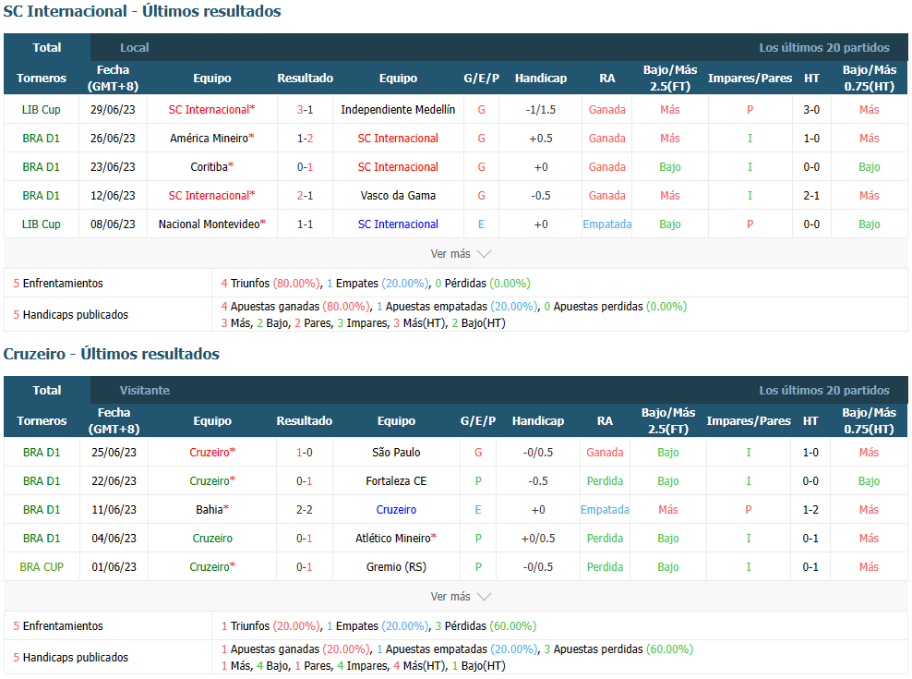Click BRA D1 in the 26/06/23 row

tap(42, 138)
